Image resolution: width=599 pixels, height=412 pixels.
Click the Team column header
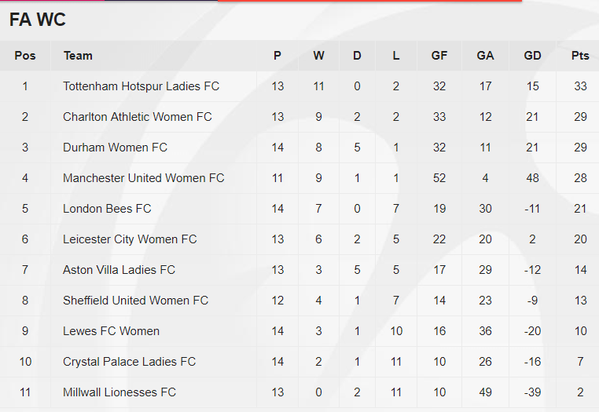click(78, 56)
